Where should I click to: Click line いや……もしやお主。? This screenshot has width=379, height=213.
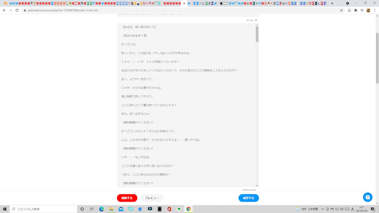[136, 157]
